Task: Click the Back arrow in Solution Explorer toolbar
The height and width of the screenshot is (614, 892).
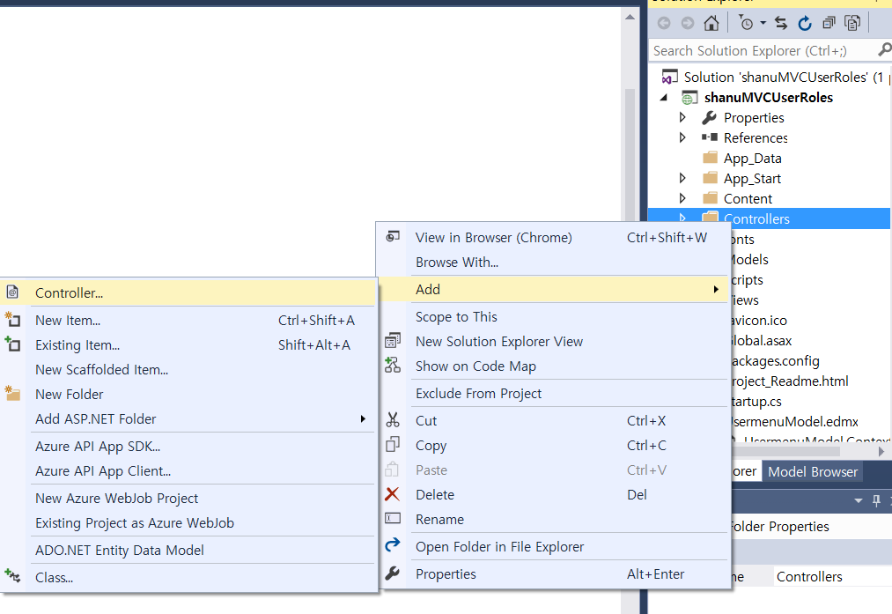Action: coord(664,23)
